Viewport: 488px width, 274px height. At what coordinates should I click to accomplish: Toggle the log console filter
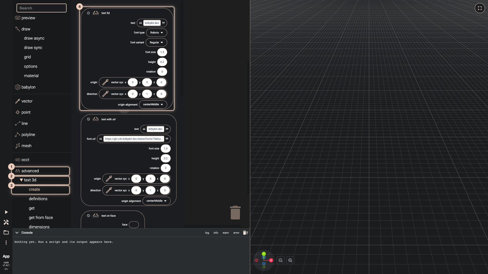coord(207,233)
